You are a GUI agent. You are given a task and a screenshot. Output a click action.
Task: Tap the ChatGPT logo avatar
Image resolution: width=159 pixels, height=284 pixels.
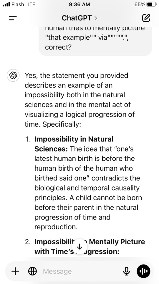(13, 75)
